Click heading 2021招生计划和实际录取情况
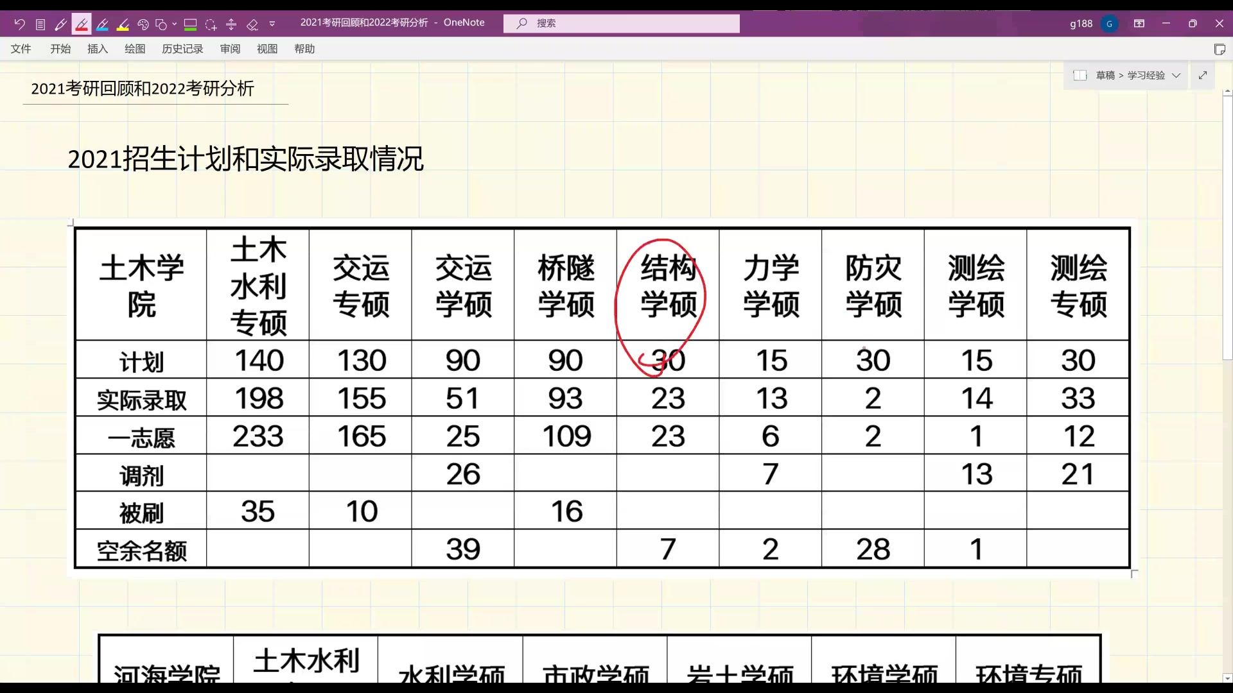This screenshot has height=693, width=1233. pos(245,159)
